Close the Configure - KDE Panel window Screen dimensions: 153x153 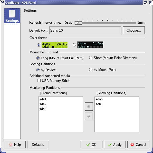pyautogui.click(x=150, y=2)
